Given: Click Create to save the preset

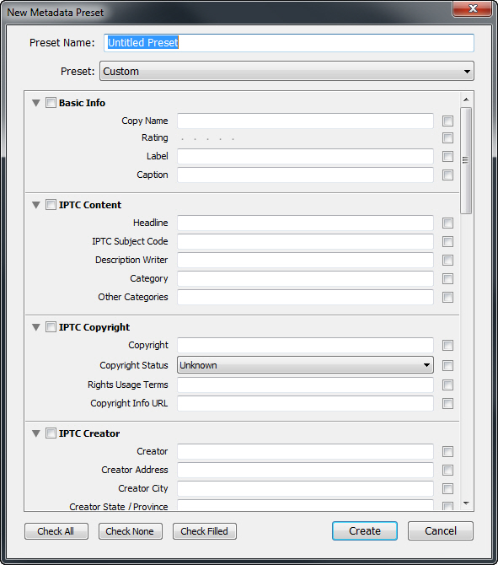Looking at the screenshot, I should [x=365, y=530].
